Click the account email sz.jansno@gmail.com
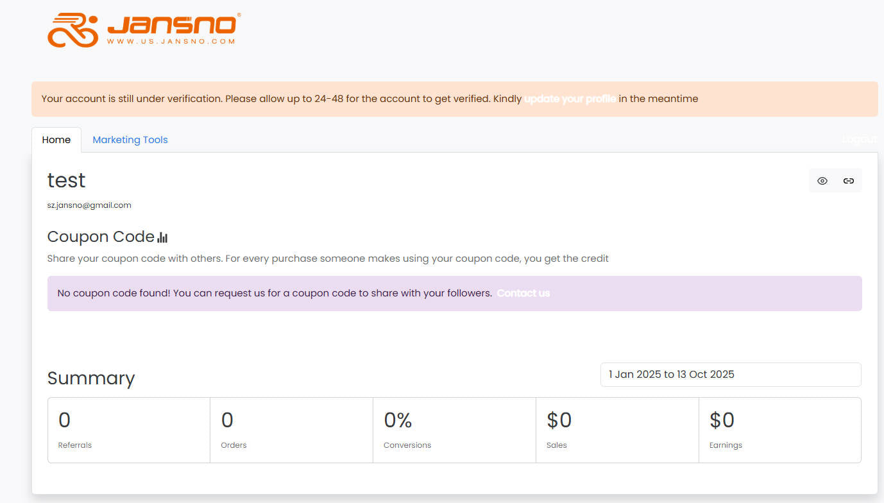The height and width of the screenshot is (503, 884). (x=89, y=205)
